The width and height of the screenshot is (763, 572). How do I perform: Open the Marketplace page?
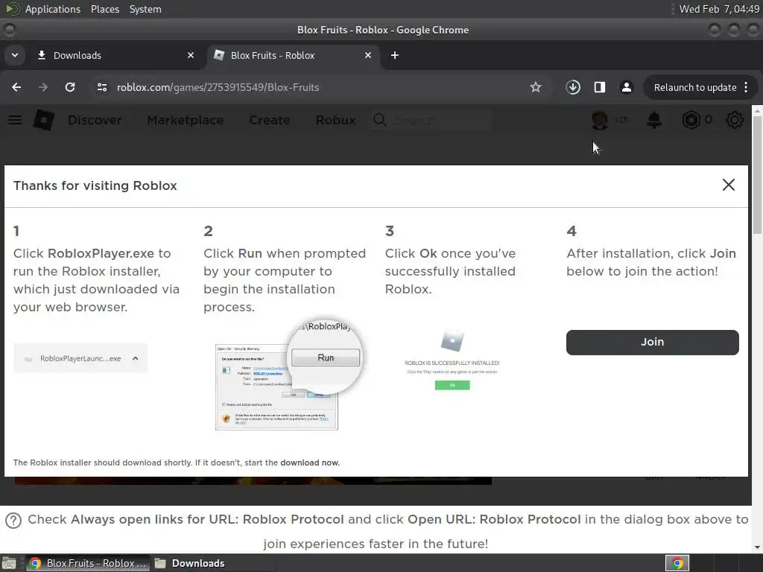pos(186,120)
